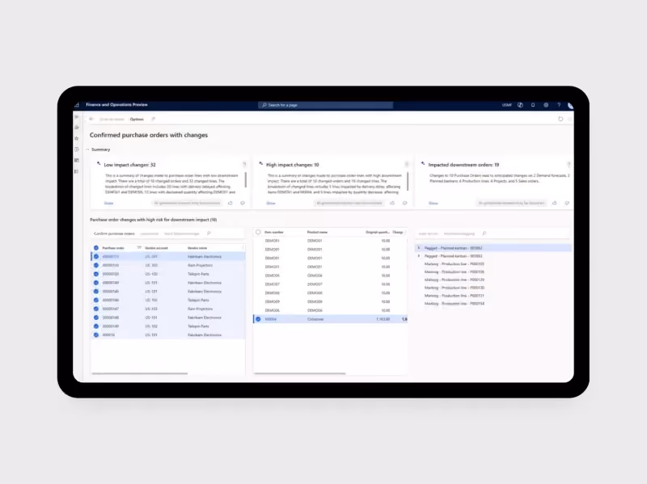647x484 pixels.
Task: Open the help question mark in the top bar
Action: (x=559, y=105)
